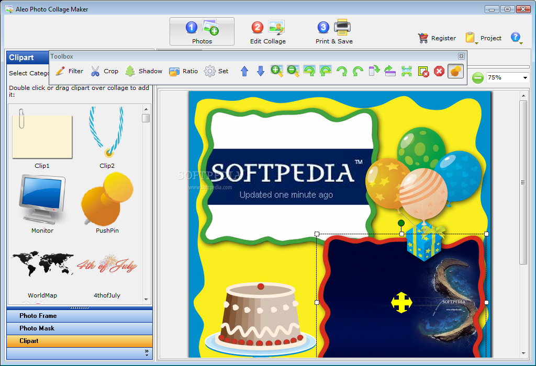Viewport: 536px width, 366px height.
Task: Click the green minus zoom out button
Action: tap(477, 78)
